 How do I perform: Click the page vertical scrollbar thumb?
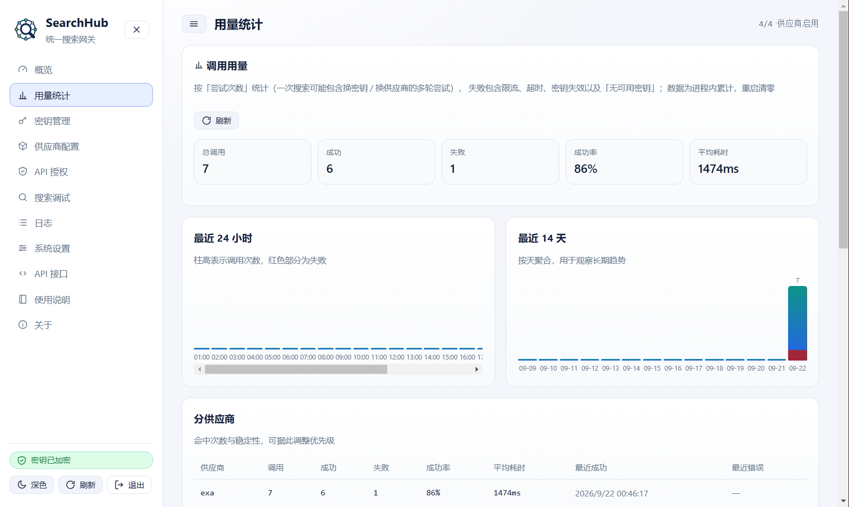(844, 130)
